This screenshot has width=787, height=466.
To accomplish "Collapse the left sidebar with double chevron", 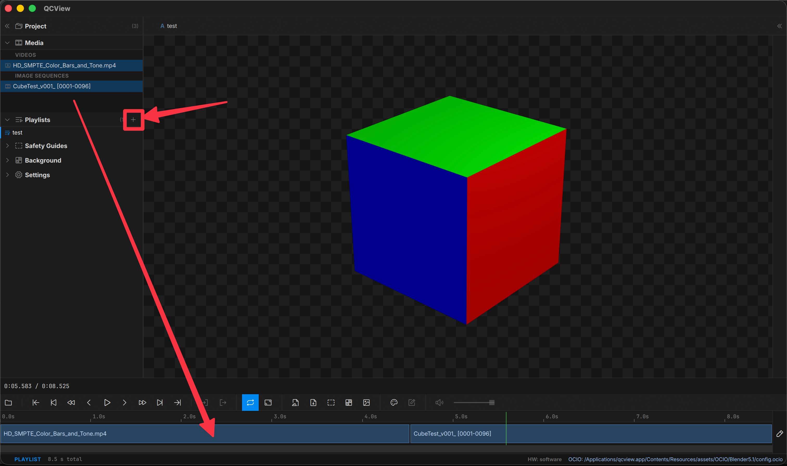I will 7,26.
